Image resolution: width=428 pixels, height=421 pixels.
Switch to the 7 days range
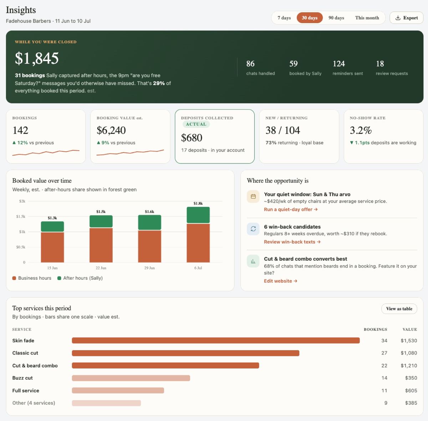284,18
